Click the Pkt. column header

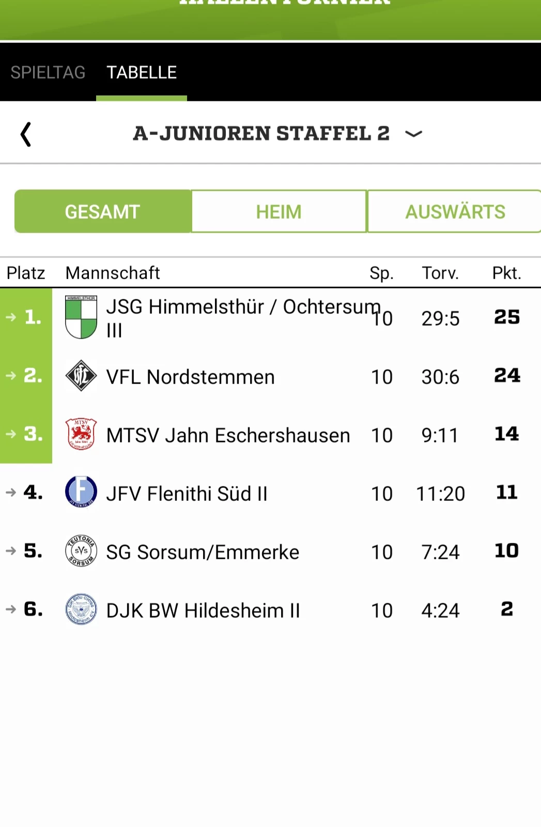click(506, 273)
